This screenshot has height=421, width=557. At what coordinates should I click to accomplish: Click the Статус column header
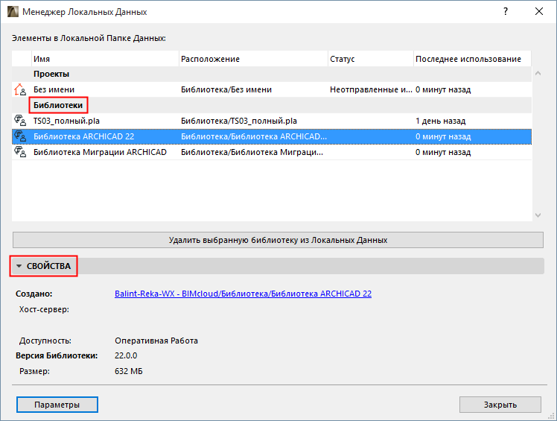point(371,59)
